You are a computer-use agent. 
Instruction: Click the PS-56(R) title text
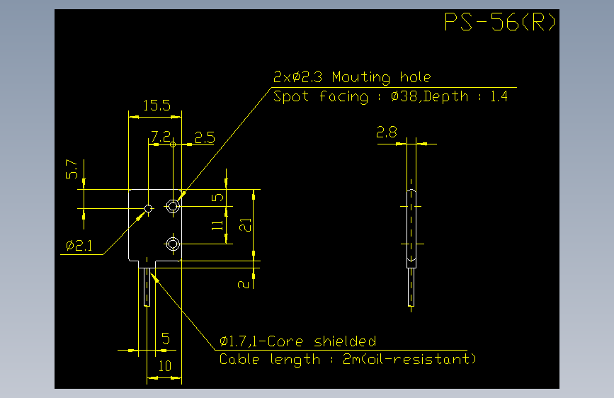tap(500, 22)
